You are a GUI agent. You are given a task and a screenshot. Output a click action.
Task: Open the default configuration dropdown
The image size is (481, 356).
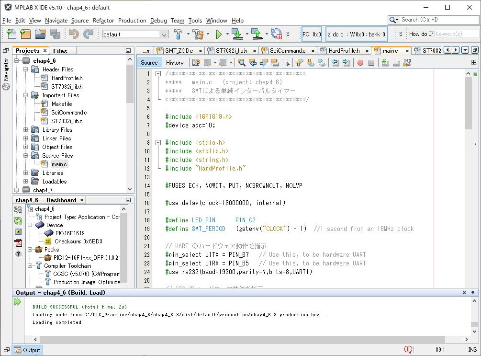tap(165, 34)
